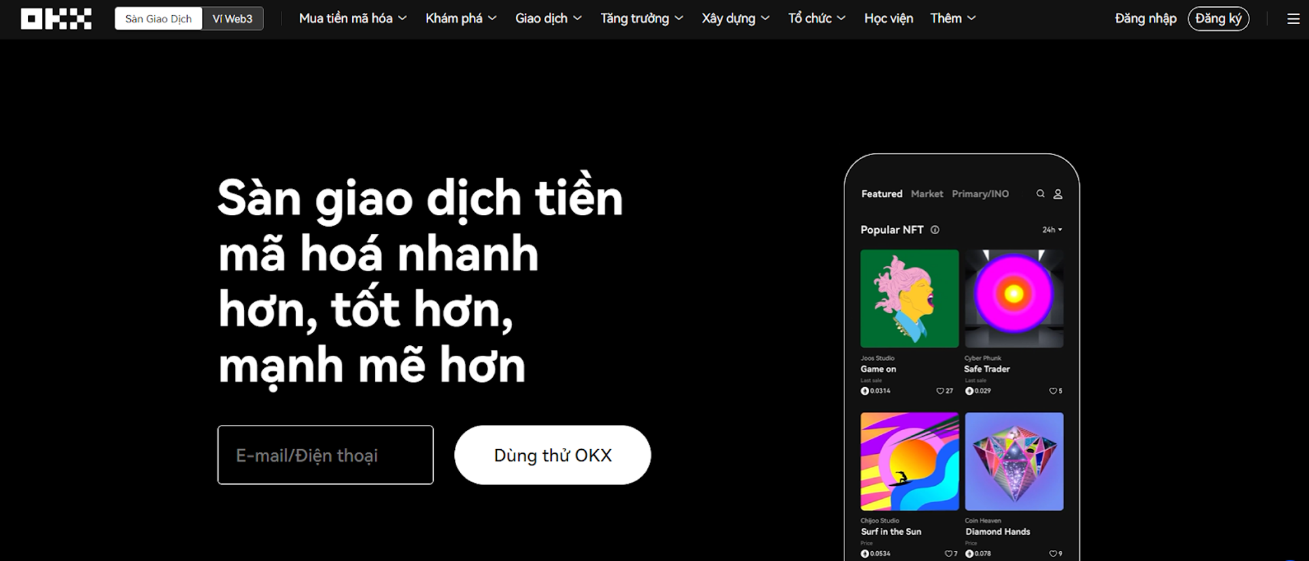
Task: Click heart icon on Diamond Hands NFT
Action: (1052, 554)
